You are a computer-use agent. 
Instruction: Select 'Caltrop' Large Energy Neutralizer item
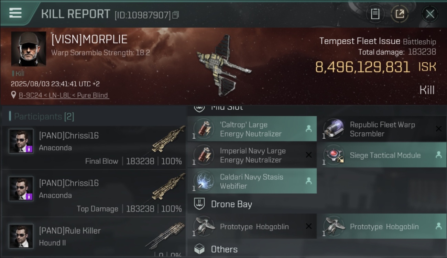[252, 129]
